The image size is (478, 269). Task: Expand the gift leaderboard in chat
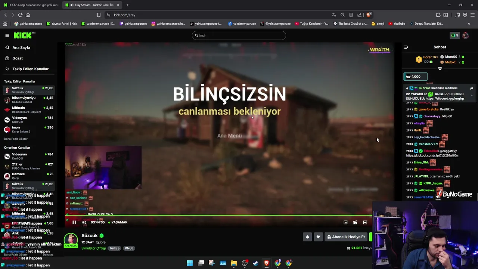click(440, 69)
